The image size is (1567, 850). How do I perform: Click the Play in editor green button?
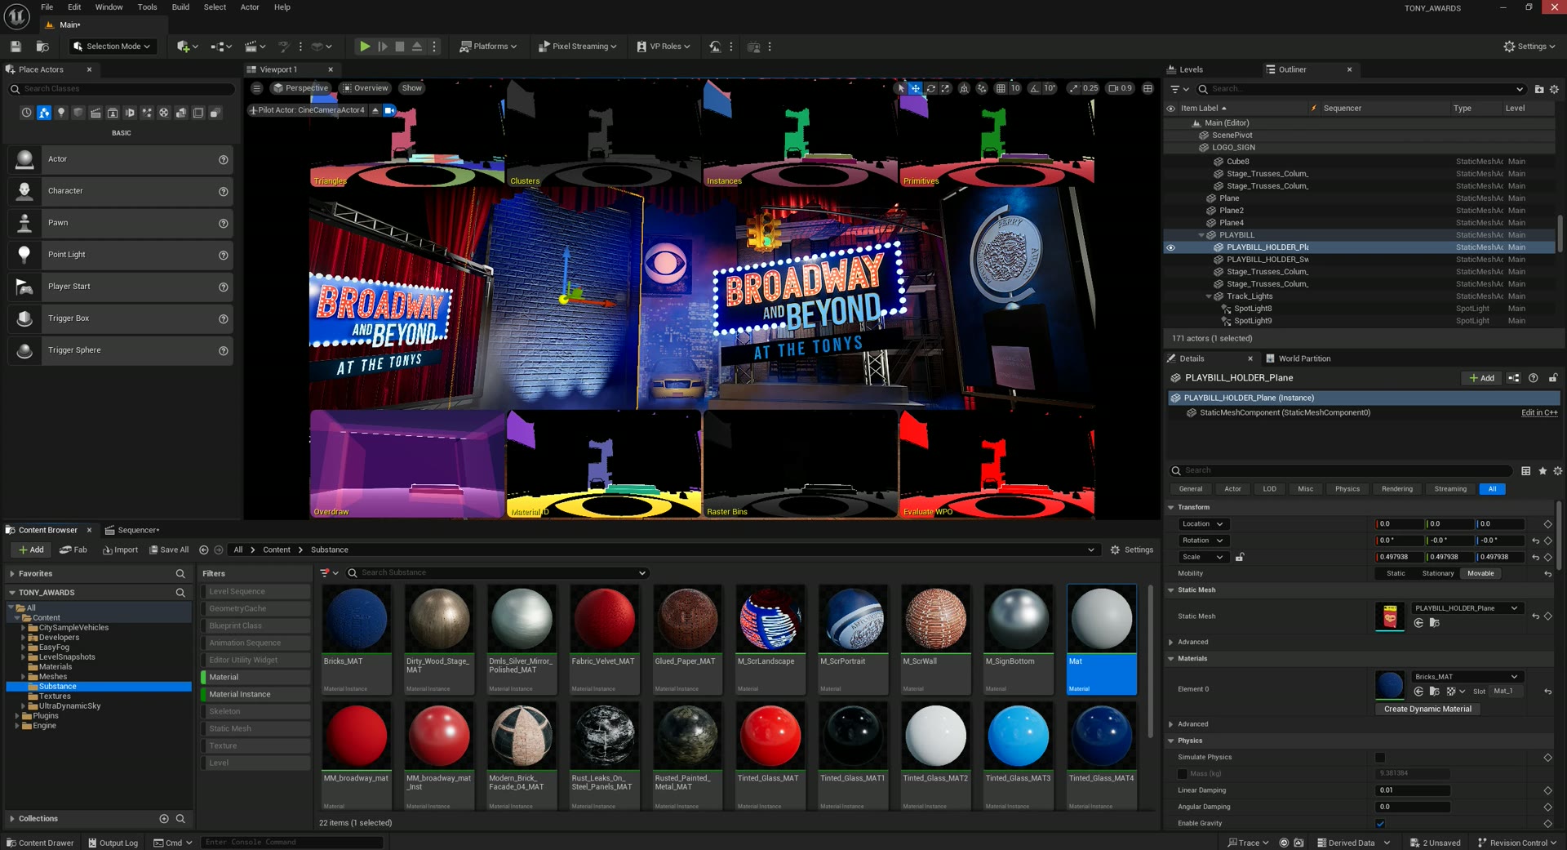[365, 47]
